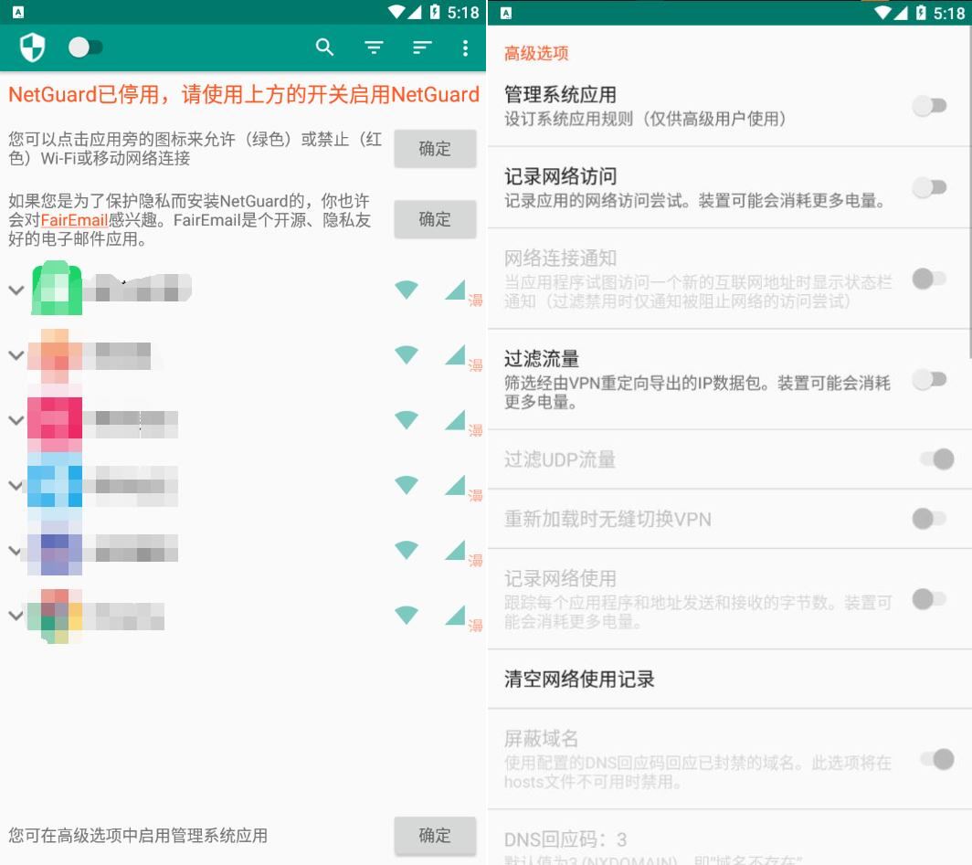
Task: Tap the battery icon in left status bar
Action: [435, 12]
